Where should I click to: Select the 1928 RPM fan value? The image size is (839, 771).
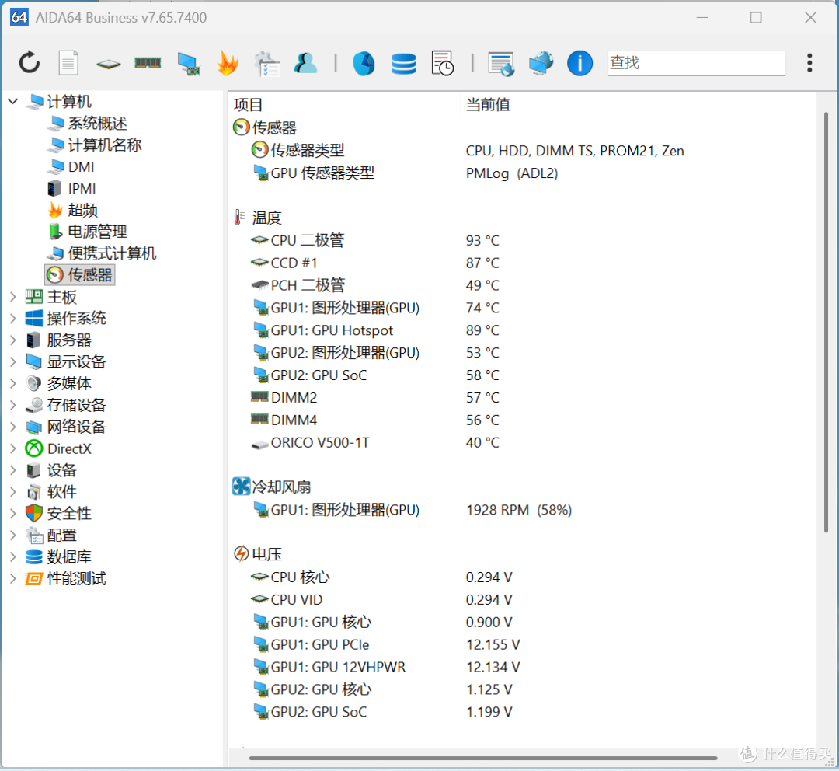(x=518, y=510)
